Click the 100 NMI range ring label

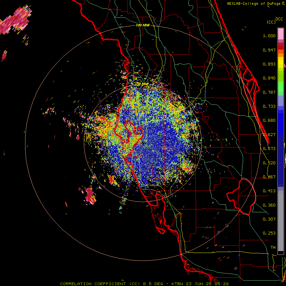[x=143, y=25]
